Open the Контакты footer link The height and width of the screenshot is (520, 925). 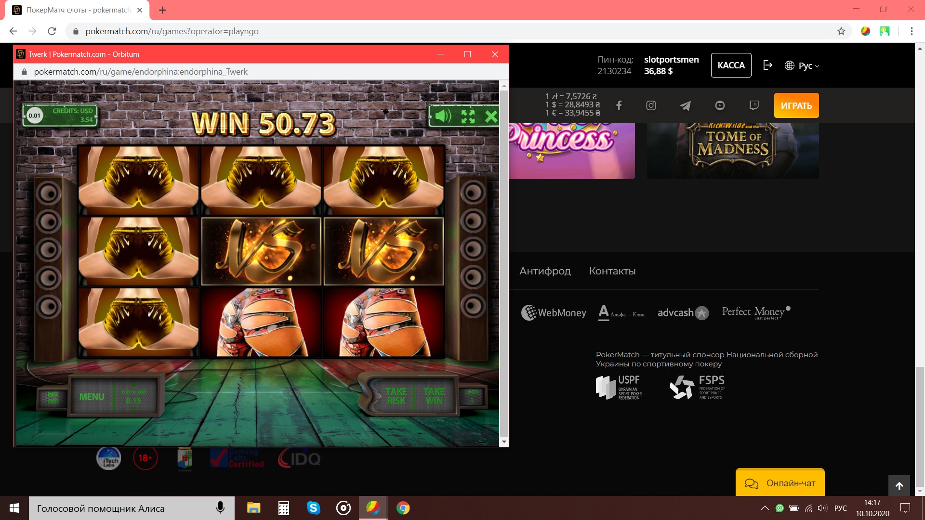pyautogui.click(x=612, y=271)
